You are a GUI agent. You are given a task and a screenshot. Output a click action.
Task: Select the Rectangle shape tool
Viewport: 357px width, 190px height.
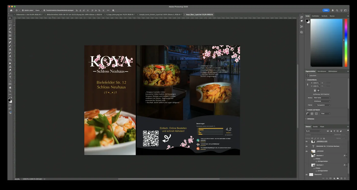pyautogui.click(x=10, y=84)
